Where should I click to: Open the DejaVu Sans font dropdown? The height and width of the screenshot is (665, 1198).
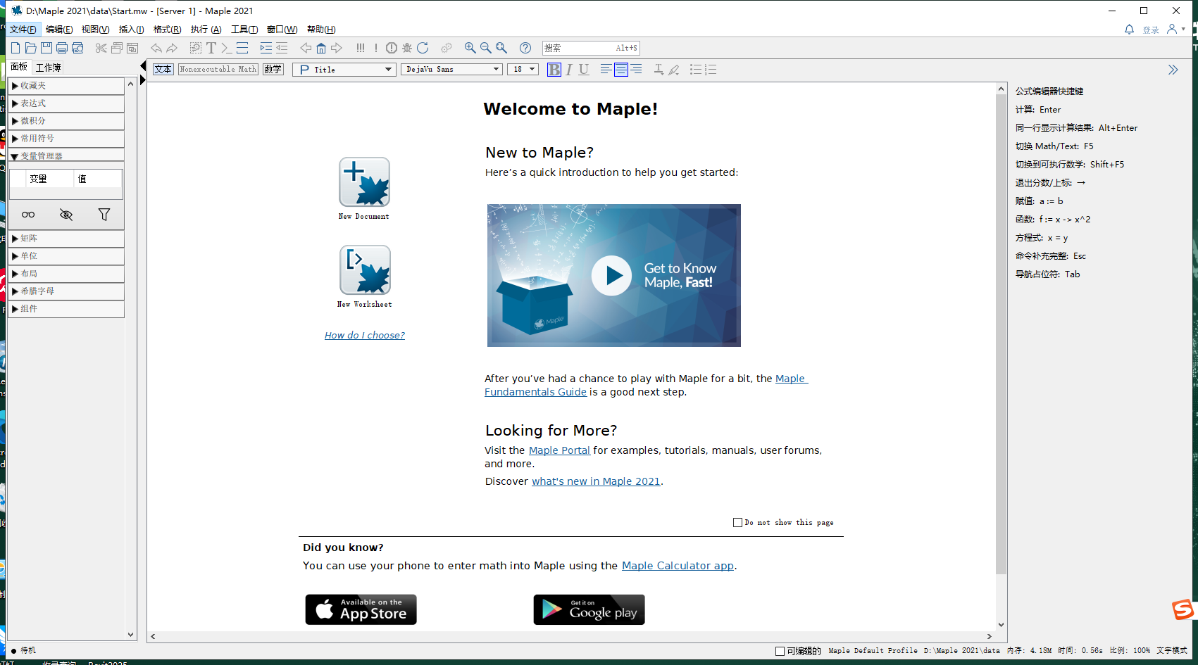(x=496, y=70)
